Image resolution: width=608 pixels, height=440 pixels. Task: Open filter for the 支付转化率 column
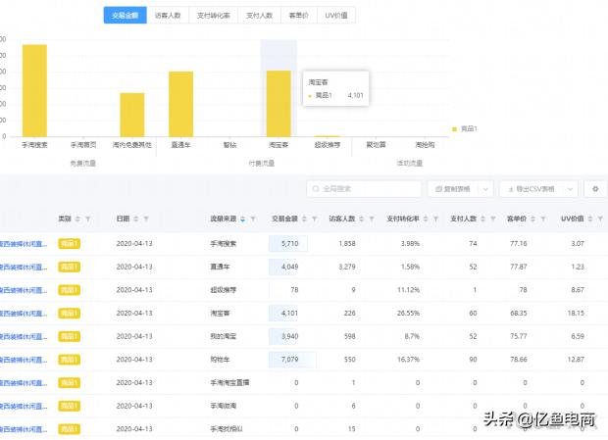[x=435, y=219]
